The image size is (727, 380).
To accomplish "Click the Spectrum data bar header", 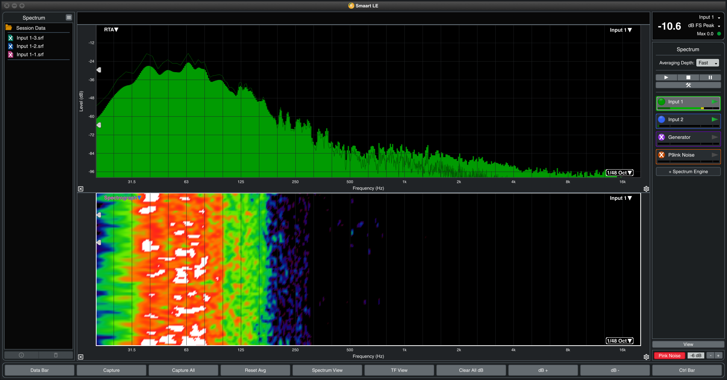I will coord(34,18).
